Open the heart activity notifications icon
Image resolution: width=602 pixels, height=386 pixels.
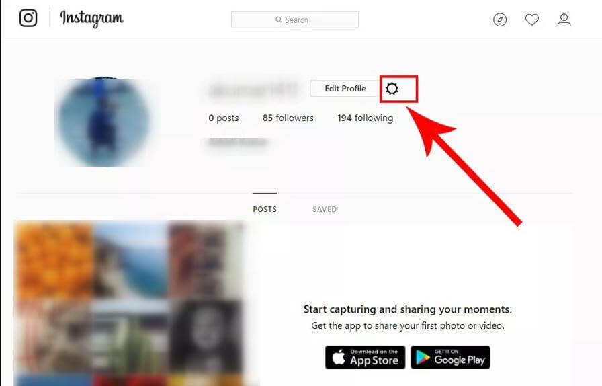[x=531, y=20]
